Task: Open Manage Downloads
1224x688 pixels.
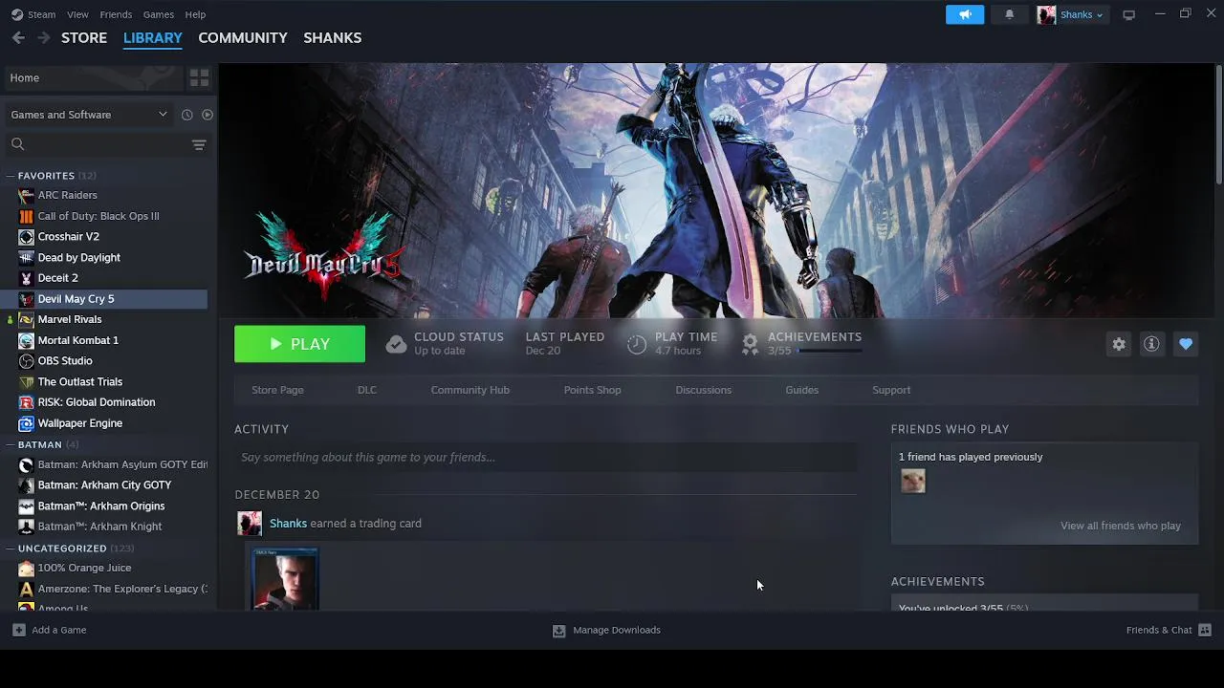Action: click(607, 630)
